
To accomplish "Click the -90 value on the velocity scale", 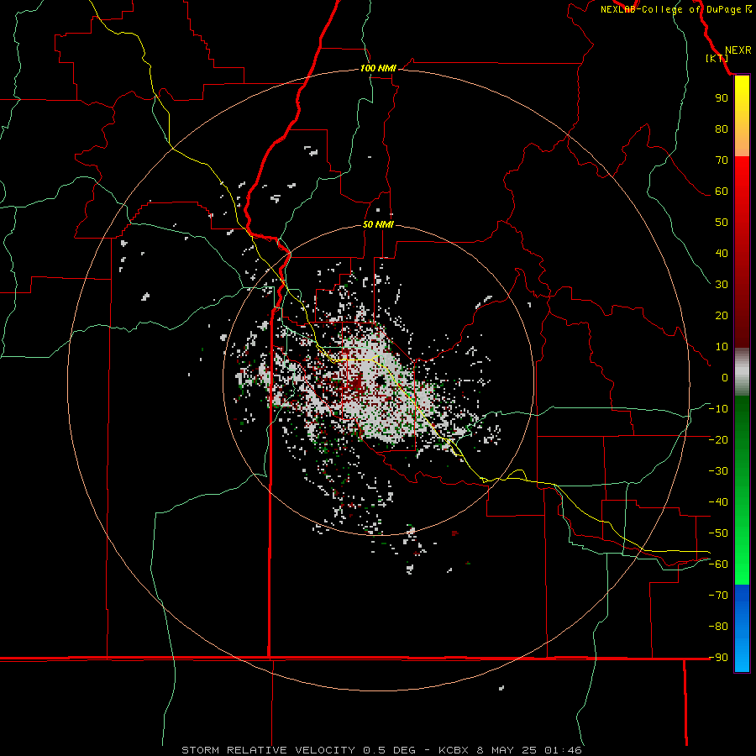I will (718, 658).
